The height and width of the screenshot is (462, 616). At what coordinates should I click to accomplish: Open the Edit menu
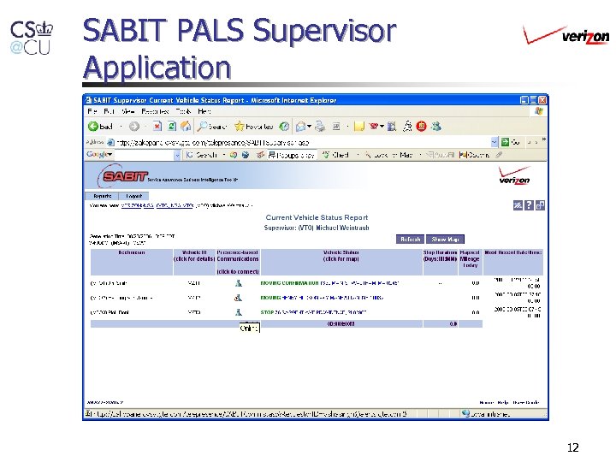tap(109, 111)
